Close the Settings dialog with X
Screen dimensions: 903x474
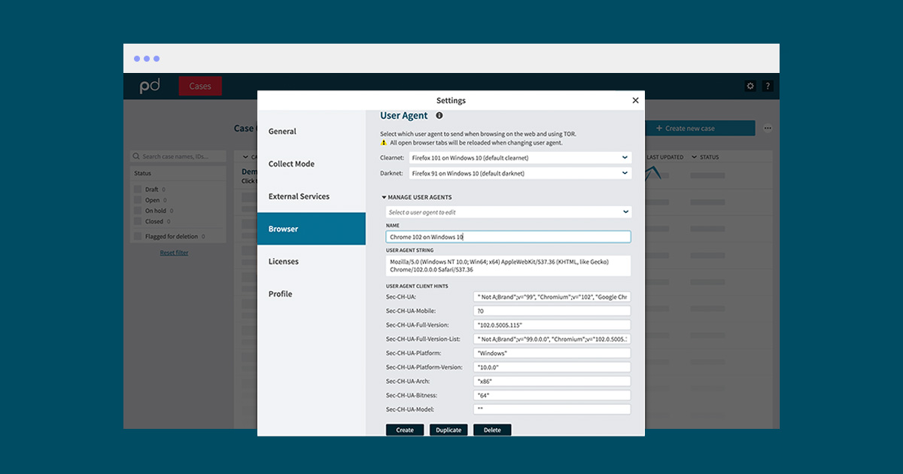[635, 101]
